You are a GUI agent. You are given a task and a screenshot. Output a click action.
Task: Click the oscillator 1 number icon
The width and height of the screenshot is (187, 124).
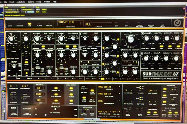81,34
